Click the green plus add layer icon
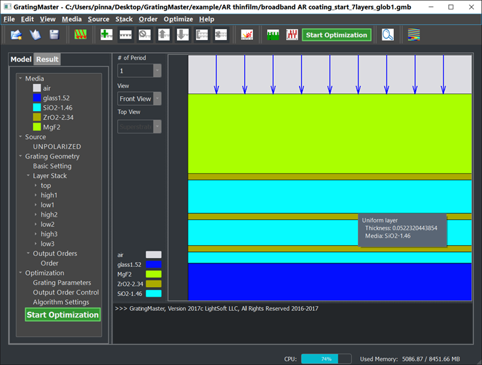 106,35
